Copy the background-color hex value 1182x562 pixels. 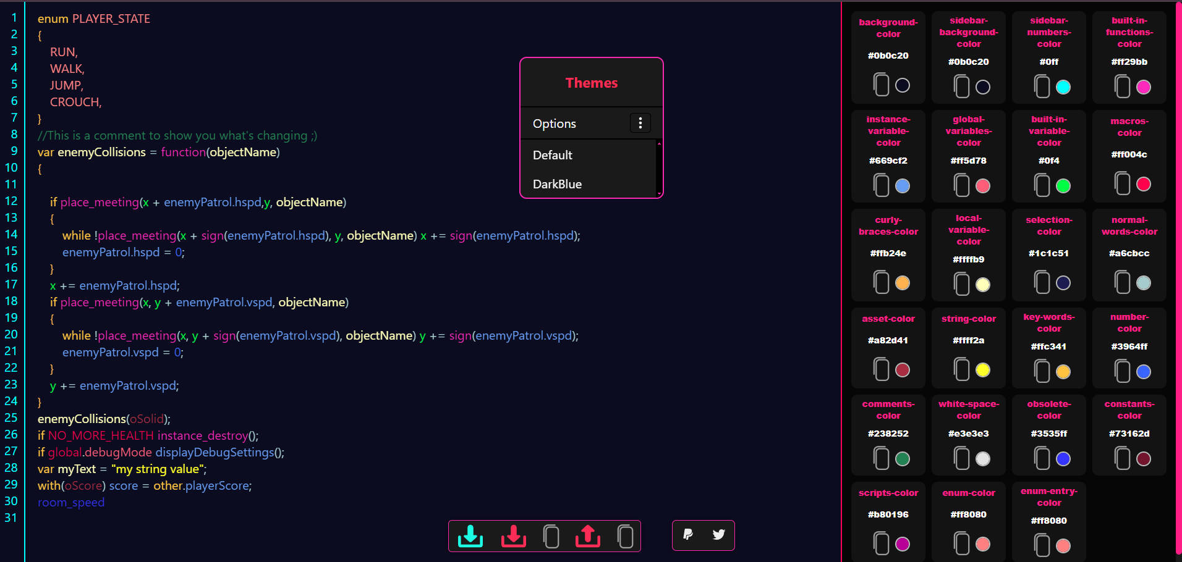[x=881, y=85]
